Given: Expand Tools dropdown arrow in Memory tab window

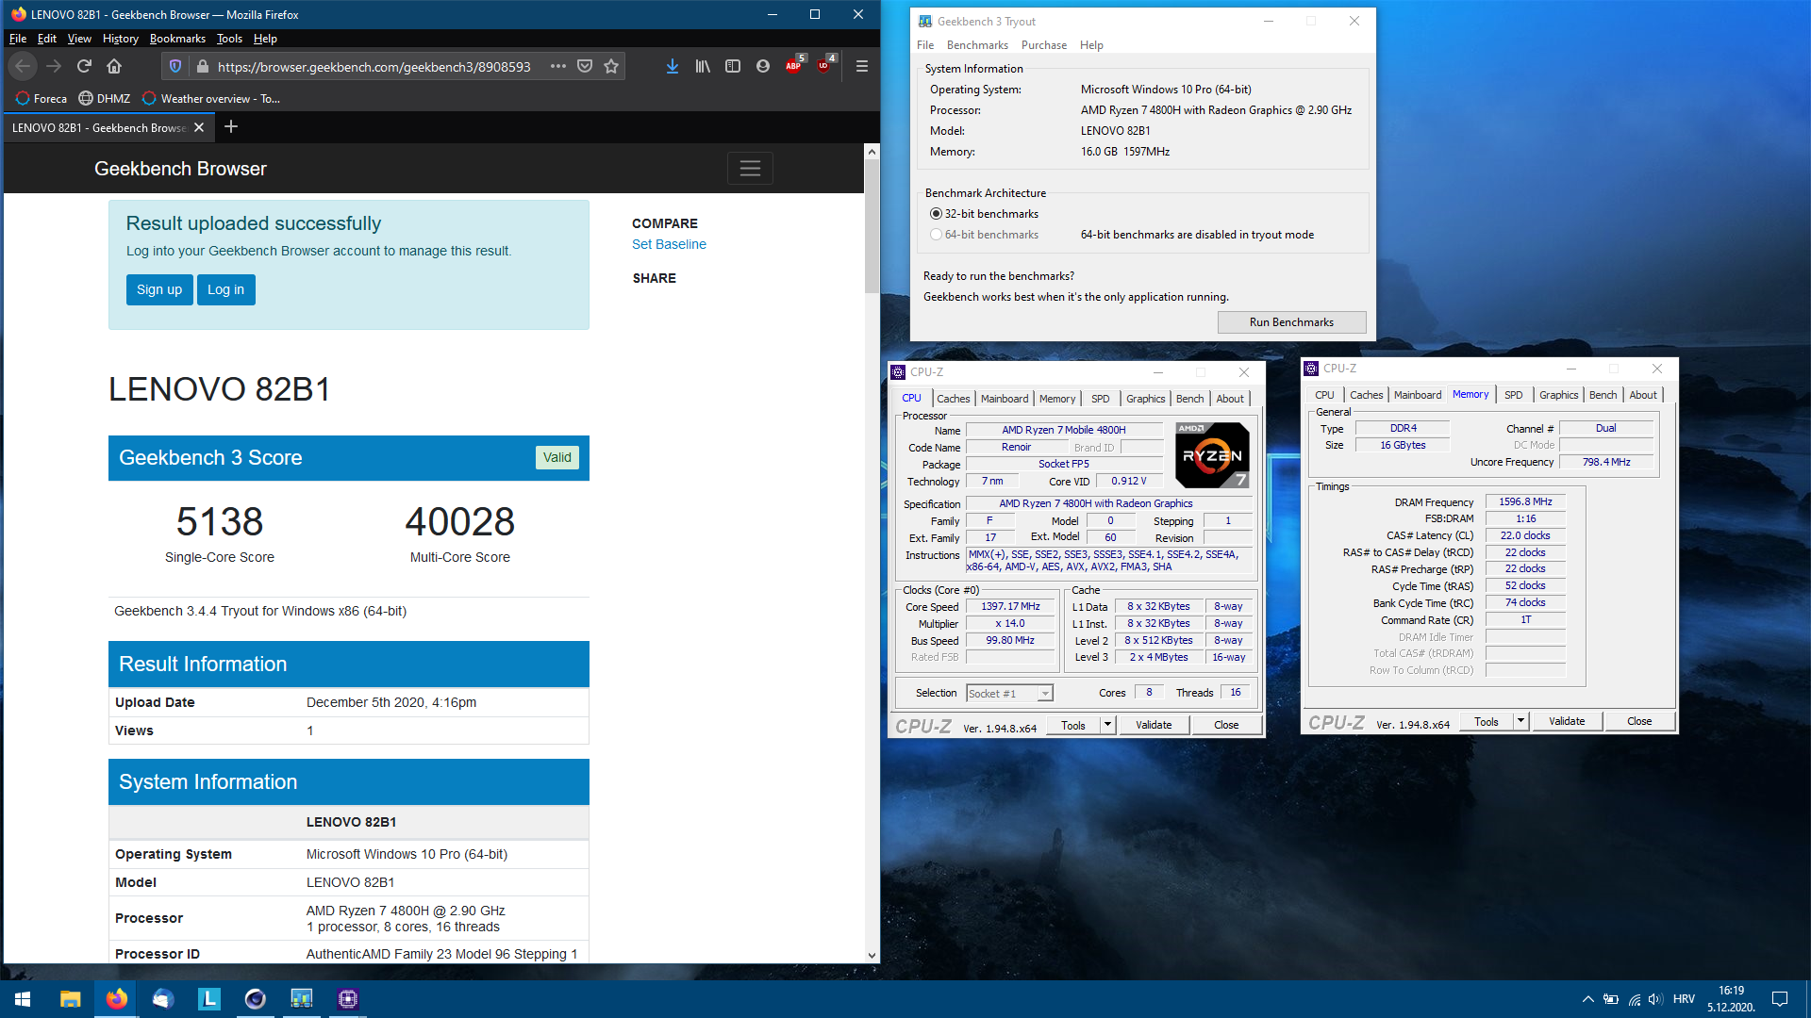Looking at the screenshot, I should coord(1520,721).
